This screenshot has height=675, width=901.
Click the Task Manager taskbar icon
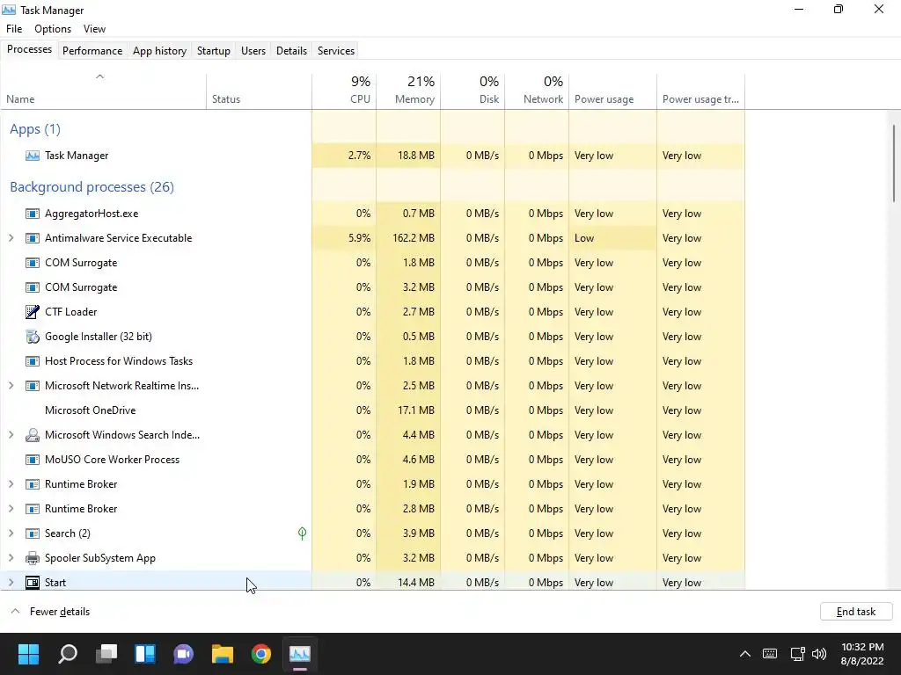pyautogui.click(x=300, y=654)
